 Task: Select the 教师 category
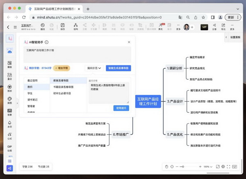click(x=37, y=87)
